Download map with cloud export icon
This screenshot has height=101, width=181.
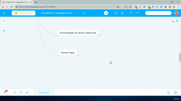point(169,92)
